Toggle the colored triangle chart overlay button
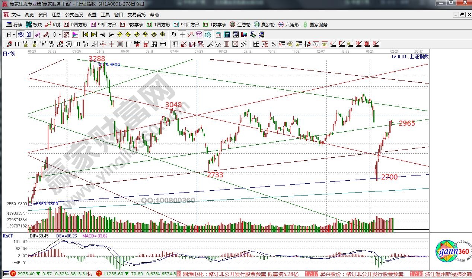Screen dimensions: 472x279 75,35
